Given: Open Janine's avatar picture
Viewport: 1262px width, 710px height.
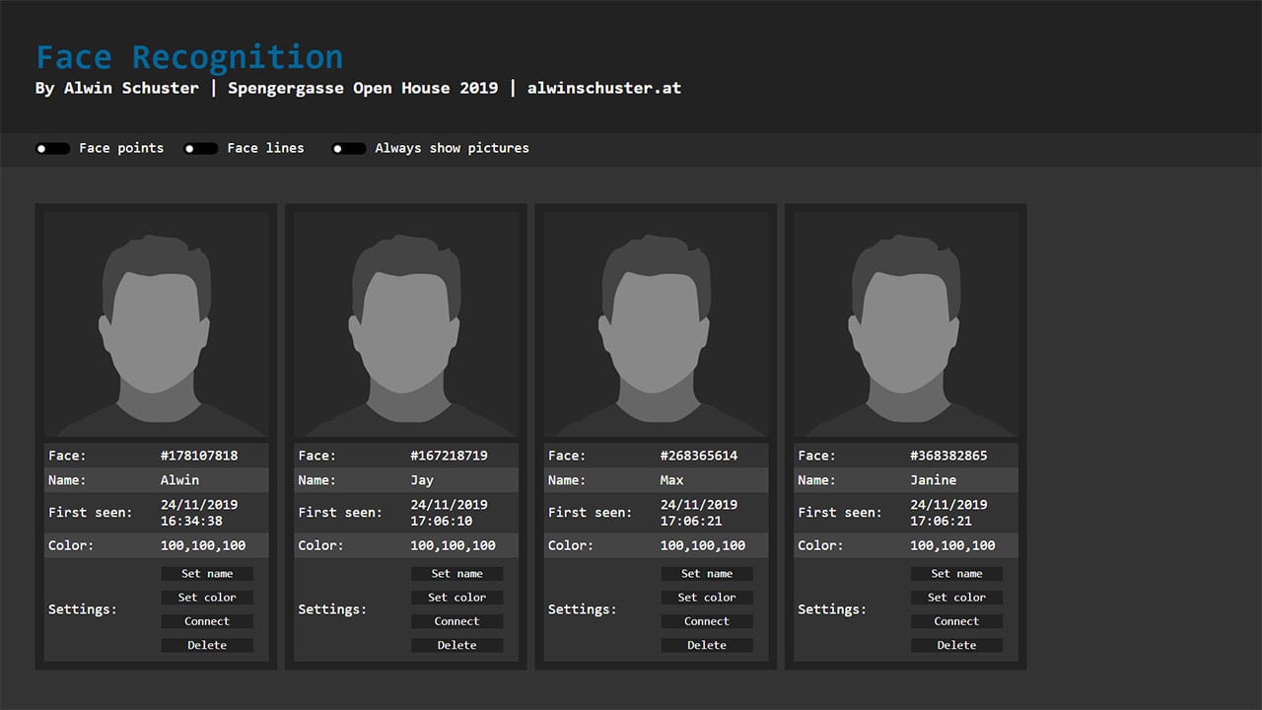Looking at the screenshot, I should click(906, 324).
